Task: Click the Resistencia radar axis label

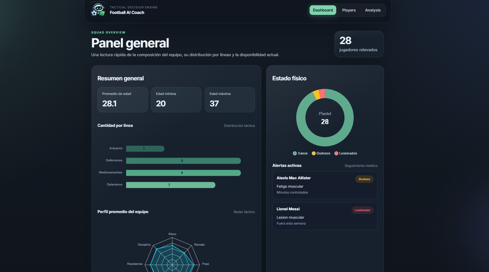Action: coord(135,264)
